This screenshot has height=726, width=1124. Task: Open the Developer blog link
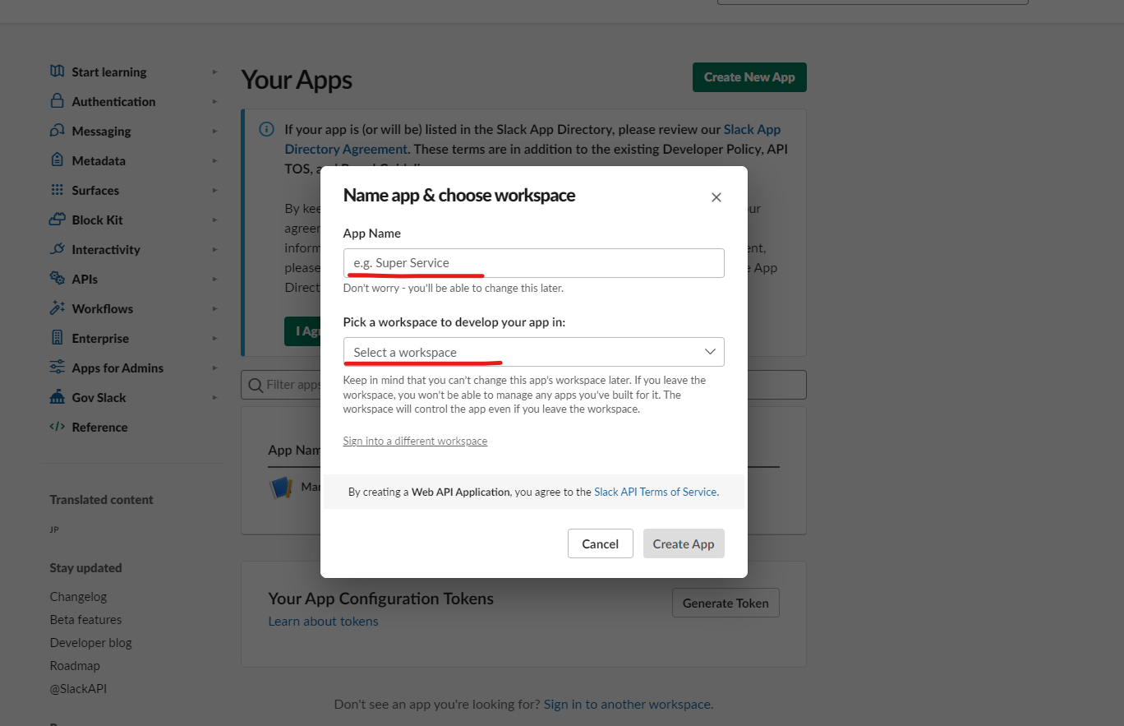[90, 643]
